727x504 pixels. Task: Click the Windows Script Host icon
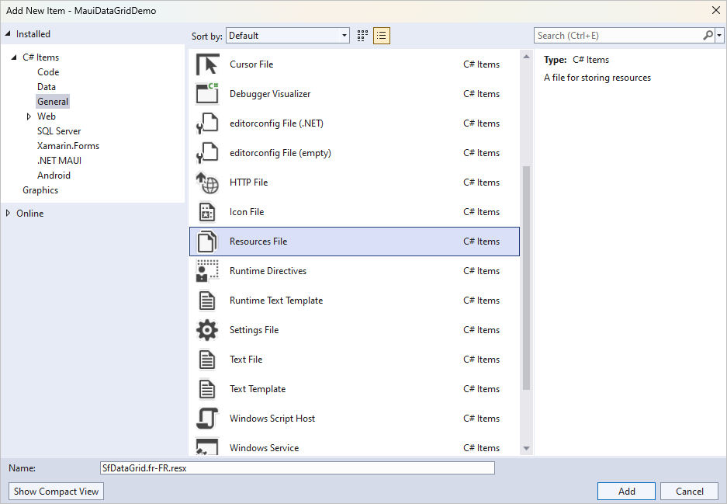207,419
